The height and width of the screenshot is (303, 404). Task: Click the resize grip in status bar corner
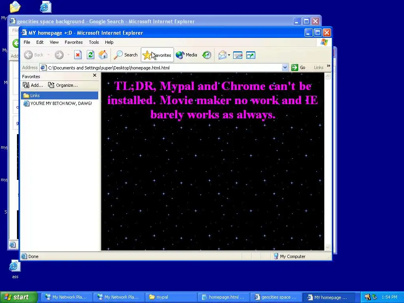tap(329, 257)
